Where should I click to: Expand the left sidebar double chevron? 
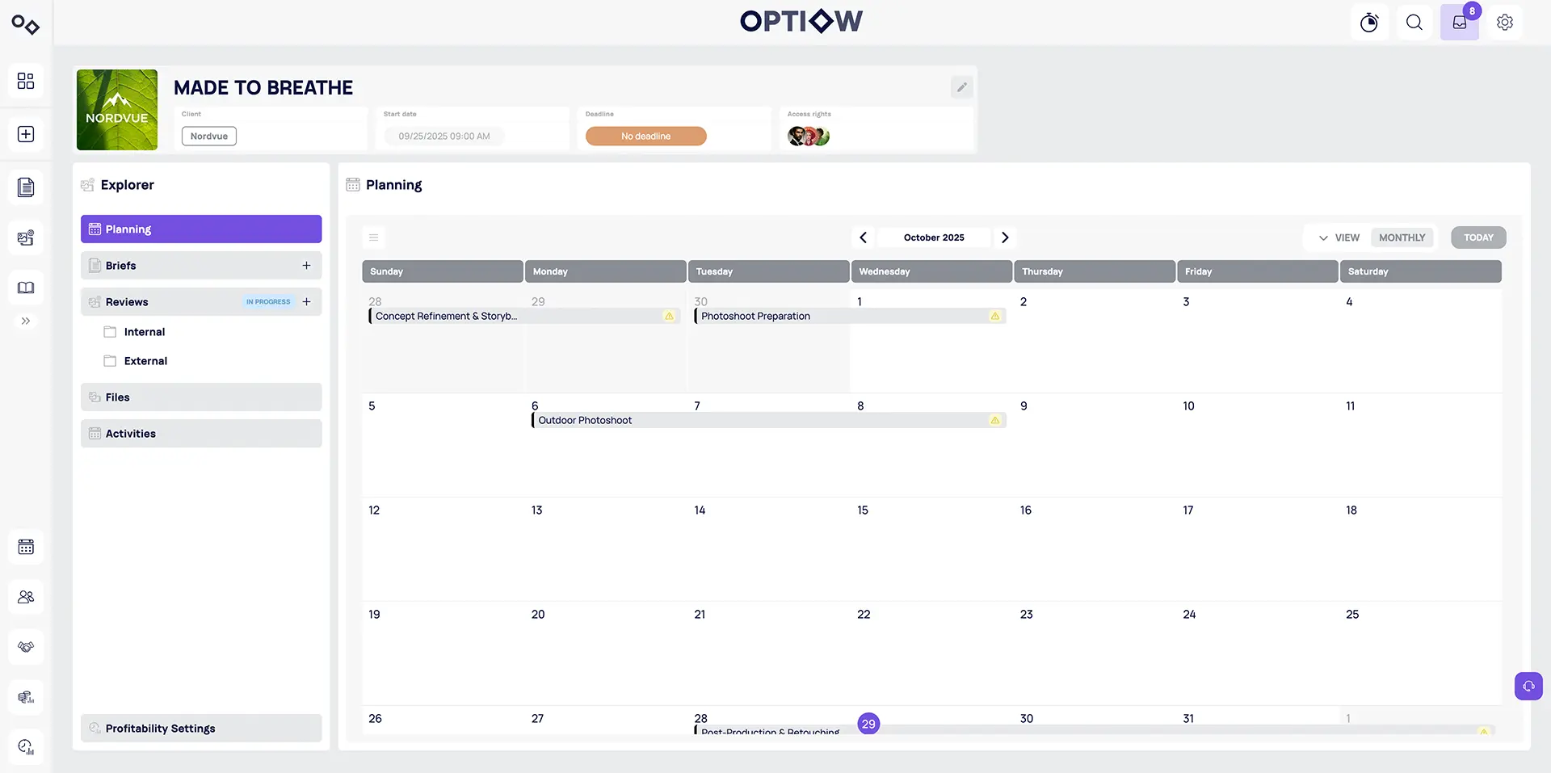[x=26, y=321]
